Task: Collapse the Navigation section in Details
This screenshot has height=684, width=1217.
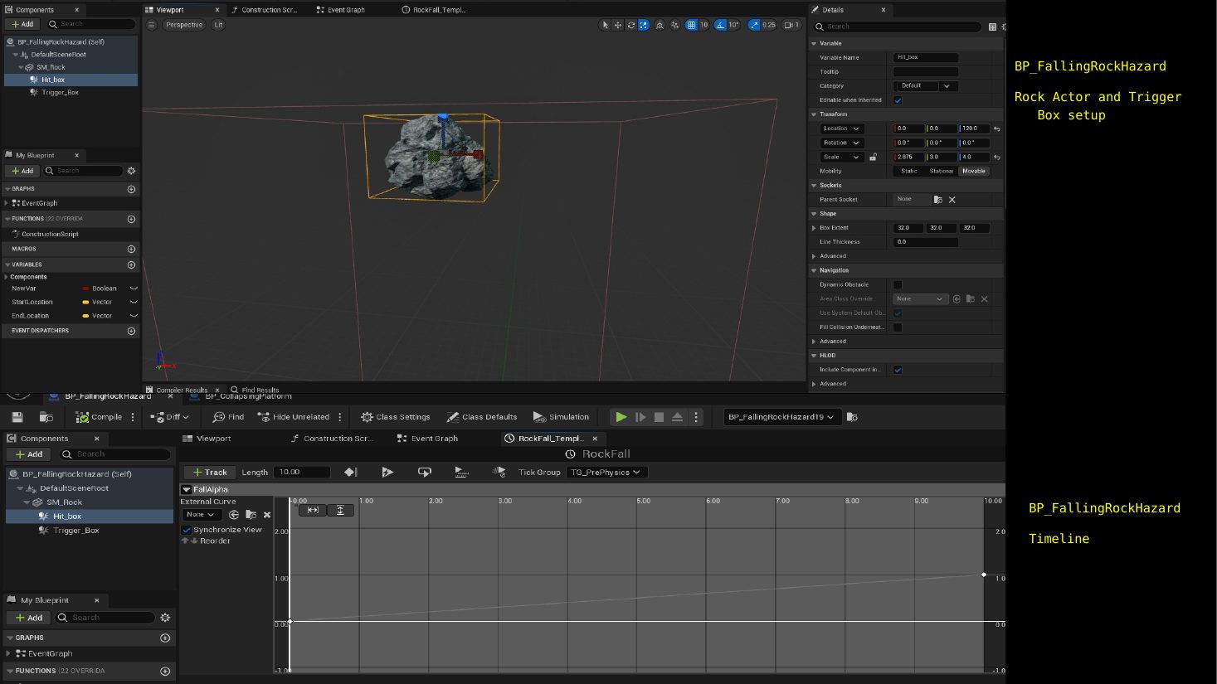Action: (814, 270)
